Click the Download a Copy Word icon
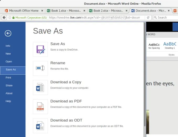This screenshot has width=178, height=137. [x=40, y=87]
